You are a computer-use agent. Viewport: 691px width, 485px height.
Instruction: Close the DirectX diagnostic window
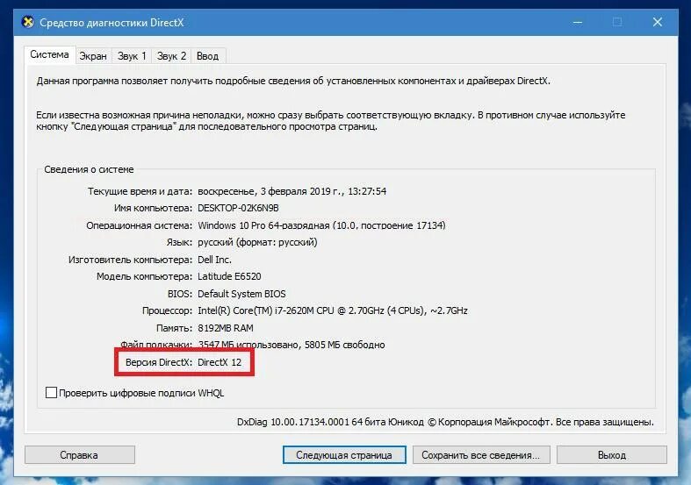pyautogui.click(x=658, y=22)
